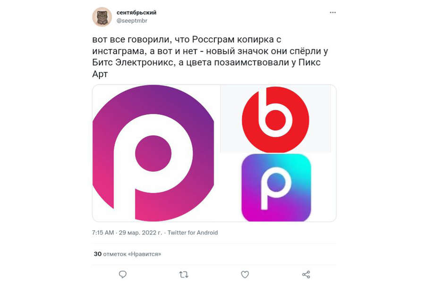Open the cat profile avatar
The height and width of the screenshot is (283, 425).
pos(102,17)
